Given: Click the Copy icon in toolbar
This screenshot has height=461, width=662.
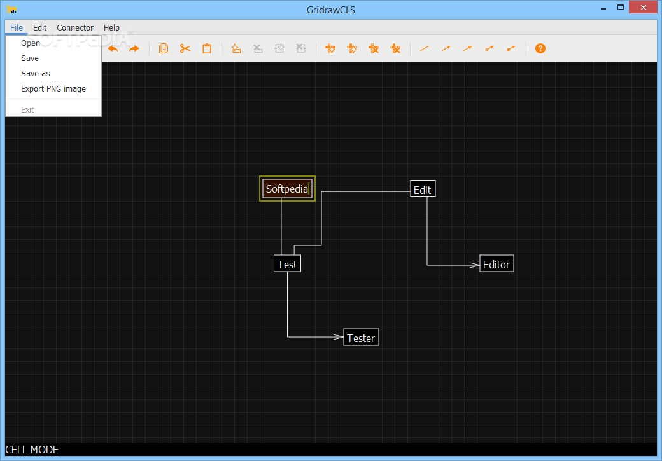Looking at the screenshot, I should coord(164,48).
